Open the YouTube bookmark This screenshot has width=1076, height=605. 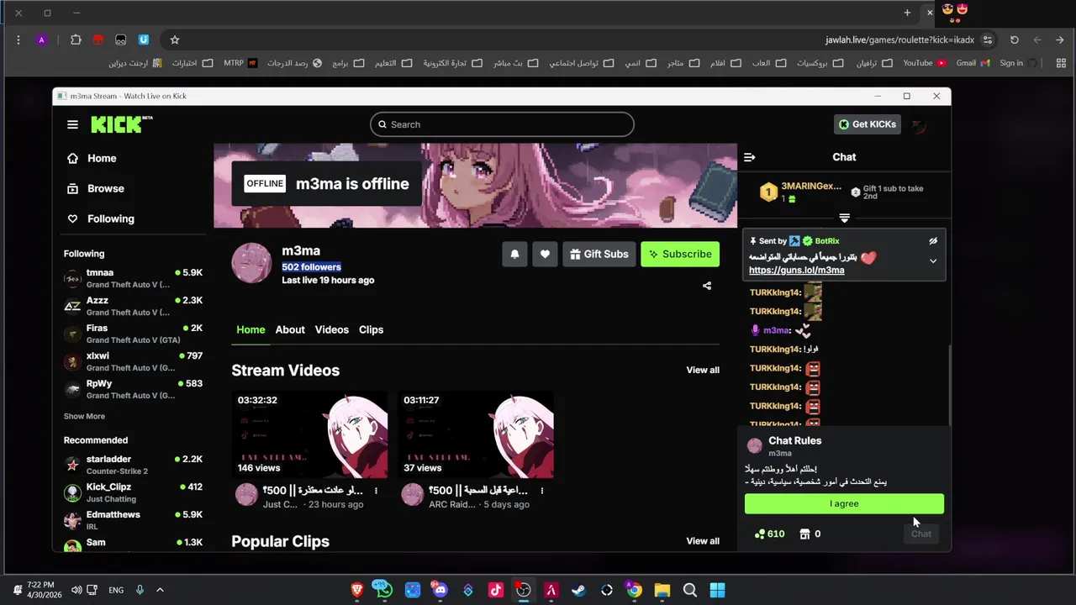point(925,63)
